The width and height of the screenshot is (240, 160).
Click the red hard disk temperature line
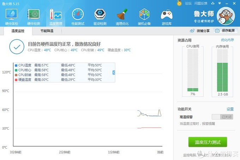click(x=149, y=128)
